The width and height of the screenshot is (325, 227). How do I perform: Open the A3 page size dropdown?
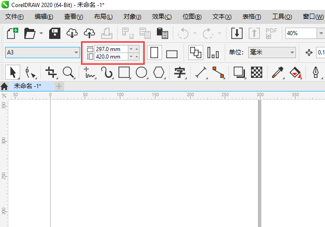(x=43, y=53)
